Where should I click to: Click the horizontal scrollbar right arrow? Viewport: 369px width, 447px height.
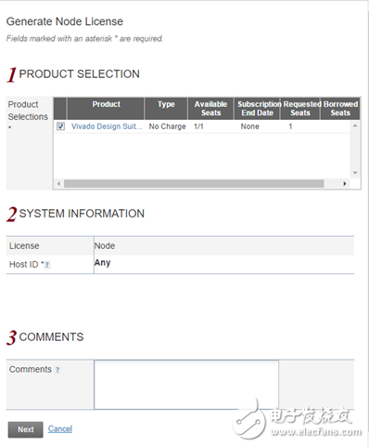[x=345, y=184]
